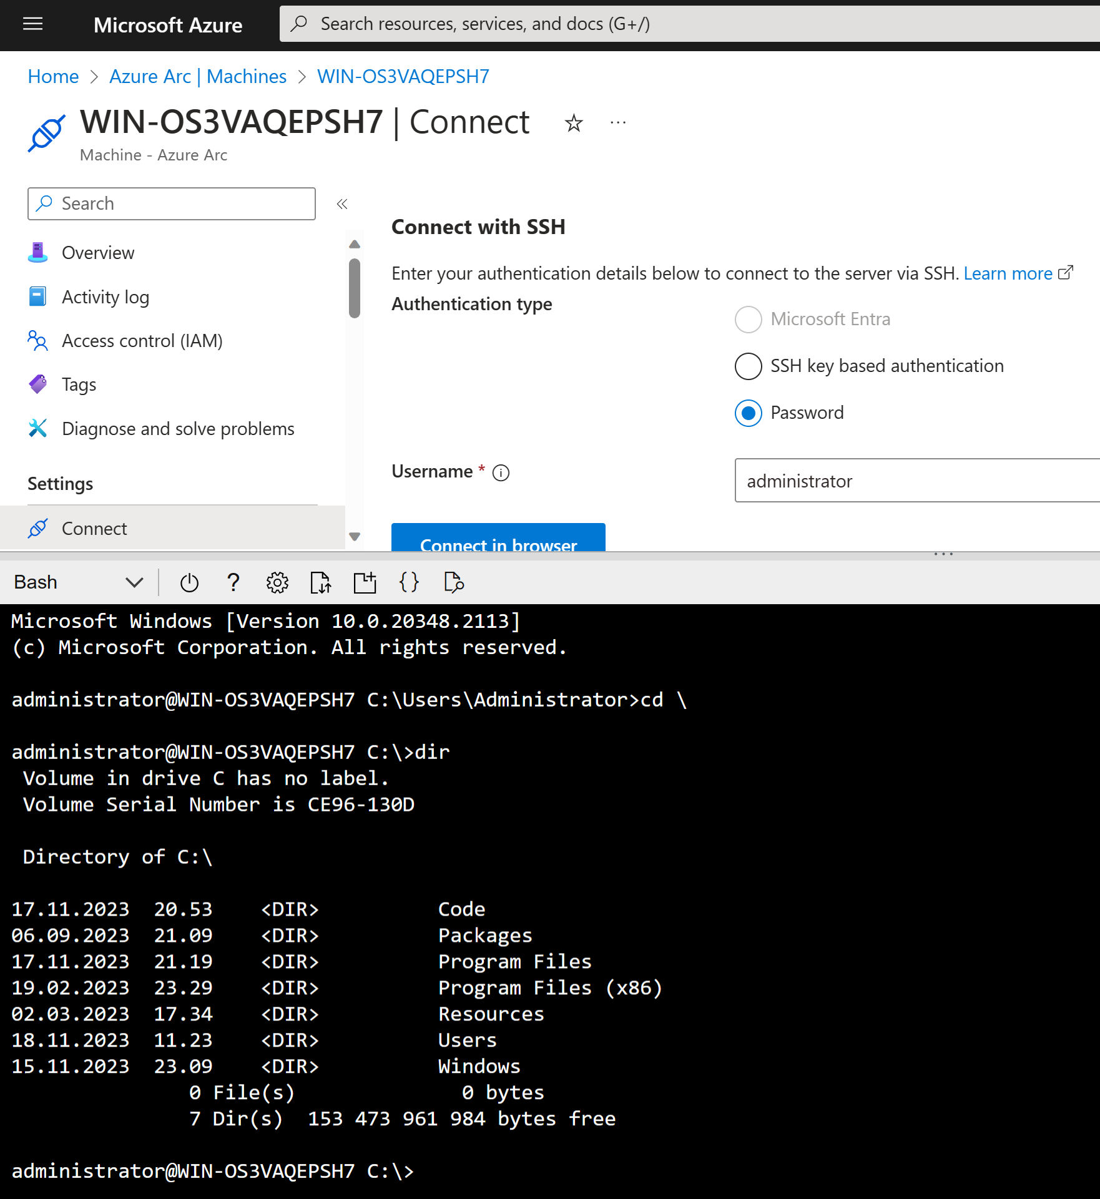The width and height of the screenshot is (1100, 1199).
Task: Open WIN-OS3VAQEPSH7 breadcrumb link
Action: pyautogui.click(x=403, y=76)
